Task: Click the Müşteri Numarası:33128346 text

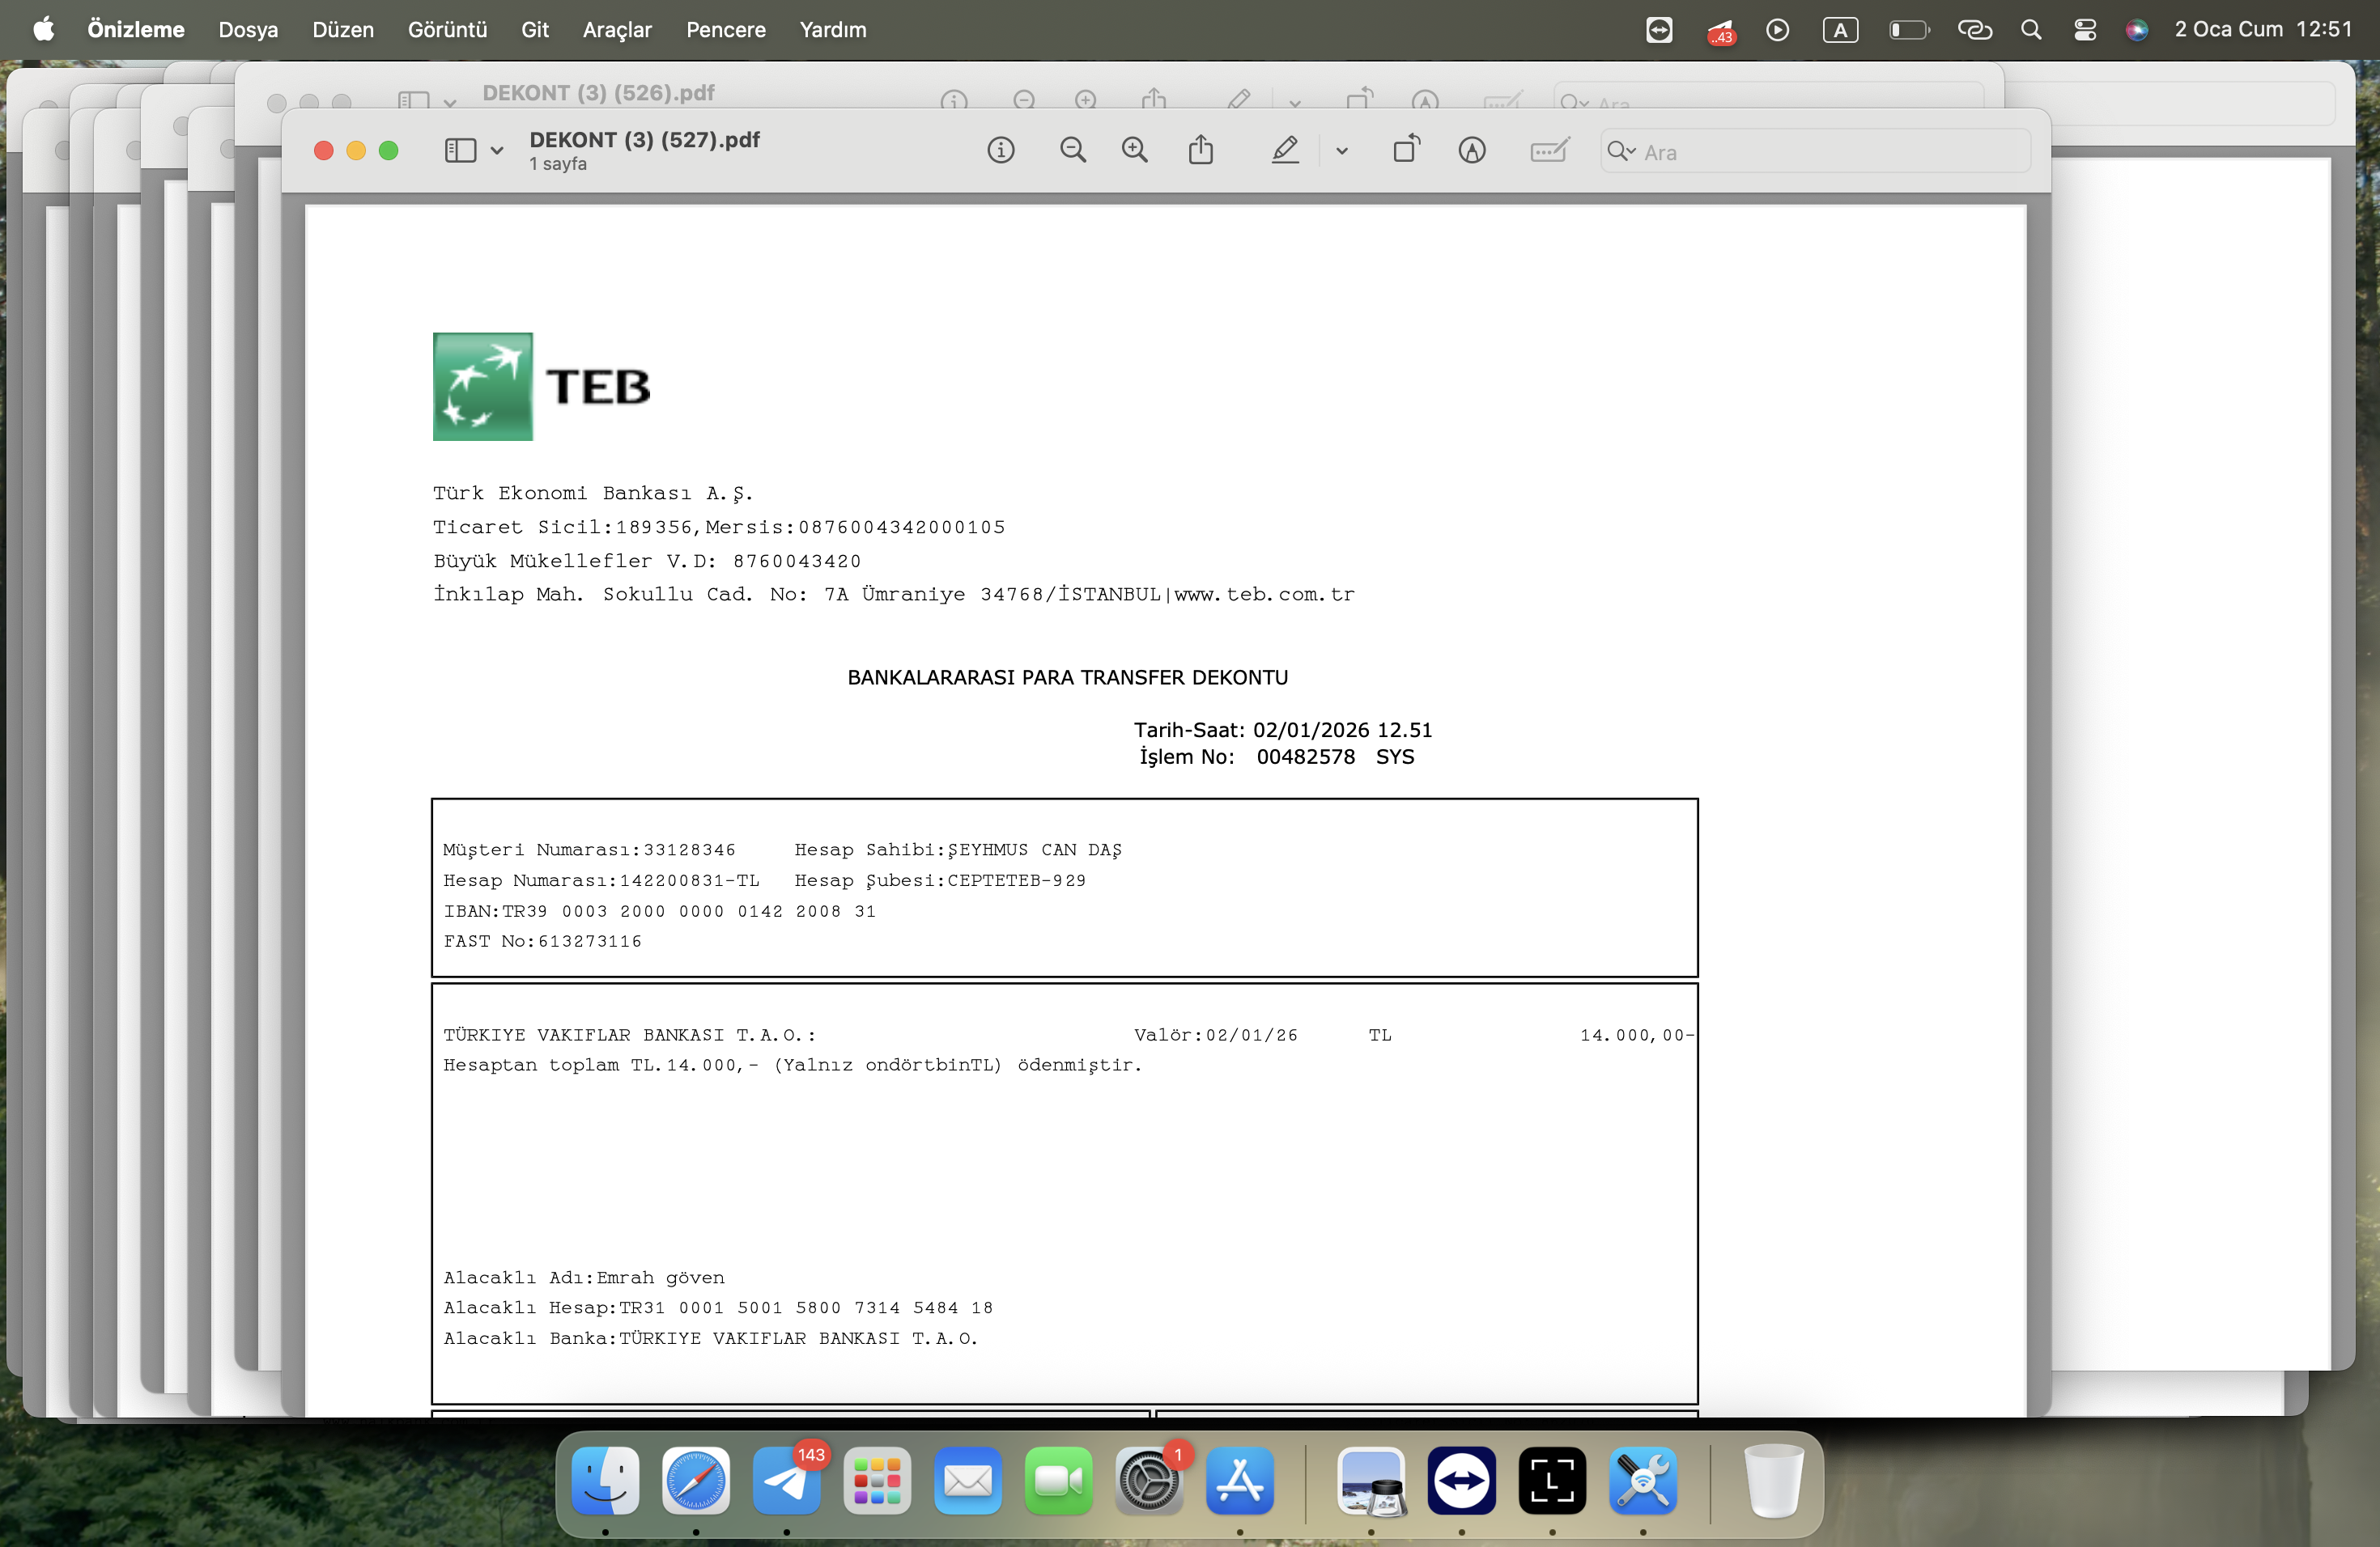Action: 589,850
